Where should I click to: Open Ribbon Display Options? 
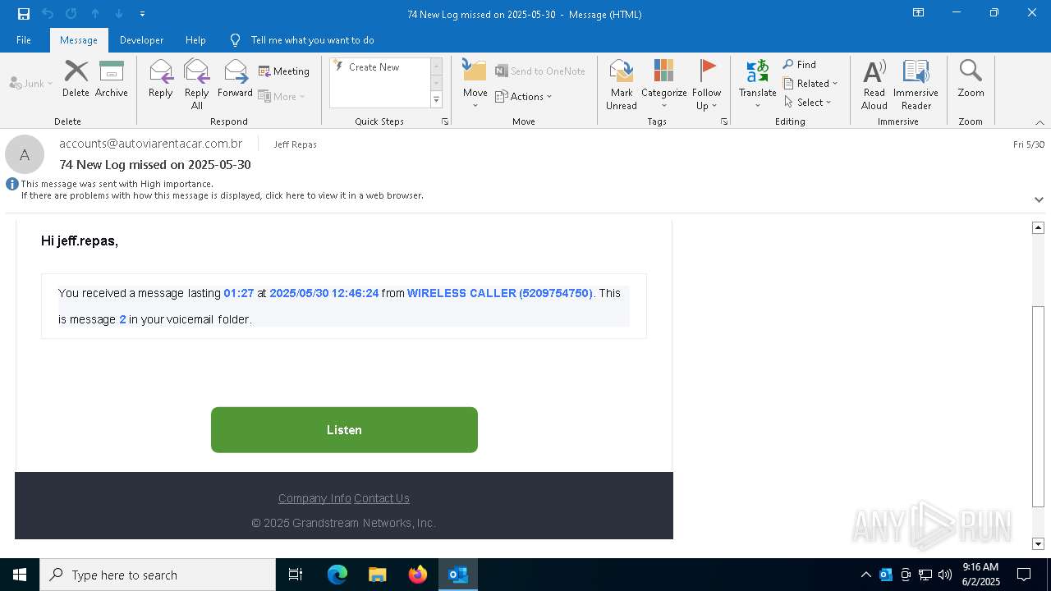(x=918, y=13)
